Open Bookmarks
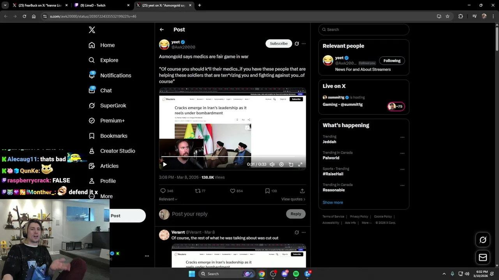The height and width of the screenshot is (280, 499). pos(108,136)
